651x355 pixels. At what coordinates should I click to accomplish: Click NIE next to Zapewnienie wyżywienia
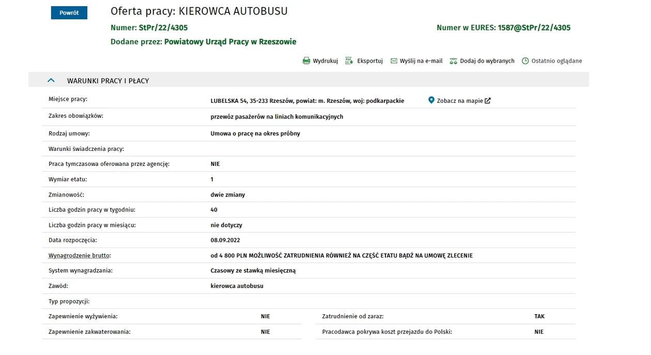click(266, 316)
